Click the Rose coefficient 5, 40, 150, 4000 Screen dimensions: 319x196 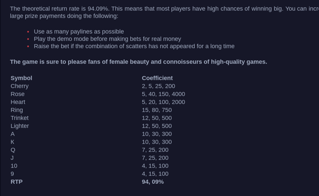pos(163,94)
